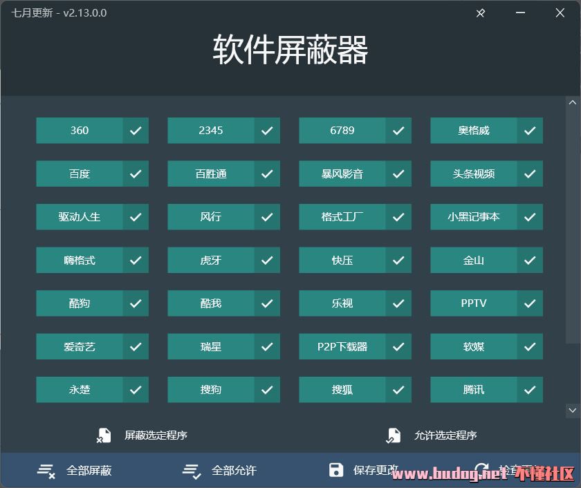The width and height of the screenshot is (581, 488).
Task: Click the refresh check-update icon
Action: 481,470
